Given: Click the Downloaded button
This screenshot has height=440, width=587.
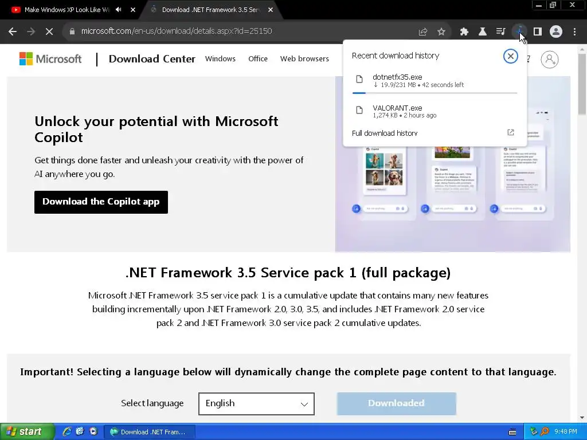Looking at the screenshot, I should point(397,403).
